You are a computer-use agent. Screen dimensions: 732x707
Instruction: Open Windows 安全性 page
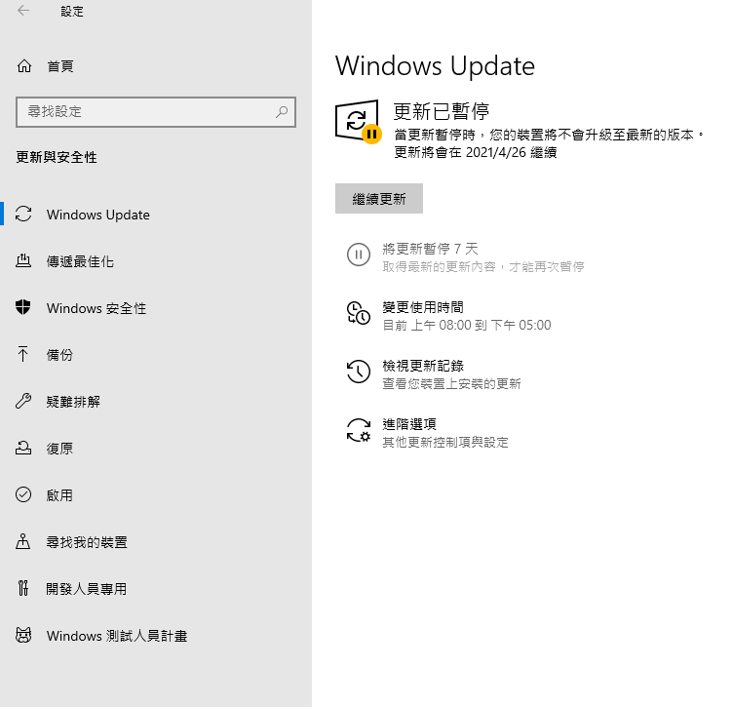click(x=156, y=308)
